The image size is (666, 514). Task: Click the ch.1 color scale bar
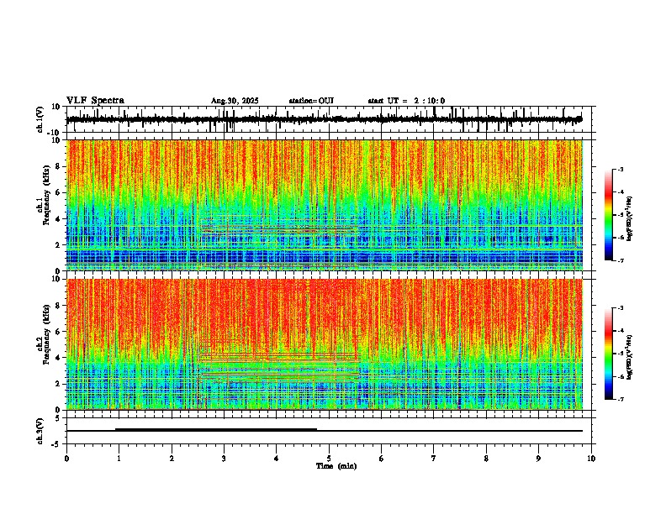[x=608, y=215]
